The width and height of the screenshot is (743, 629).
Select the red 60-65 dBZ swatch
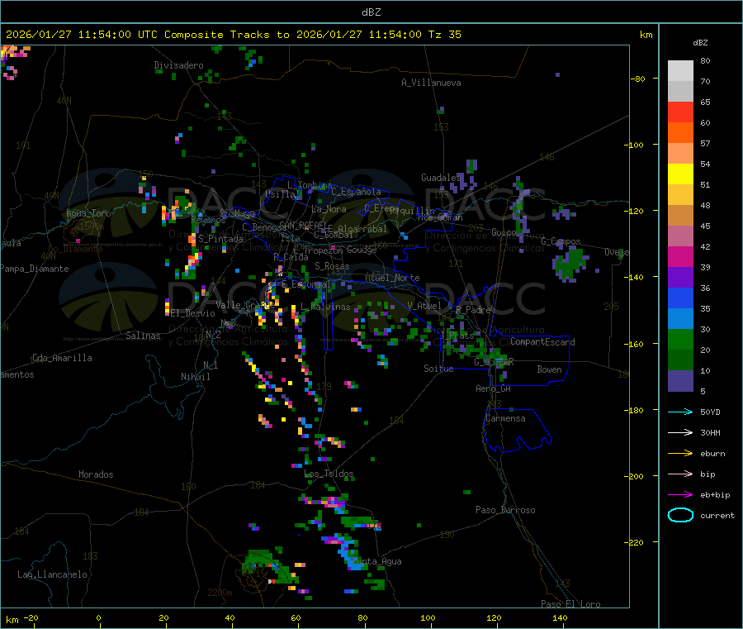[680, 112]
